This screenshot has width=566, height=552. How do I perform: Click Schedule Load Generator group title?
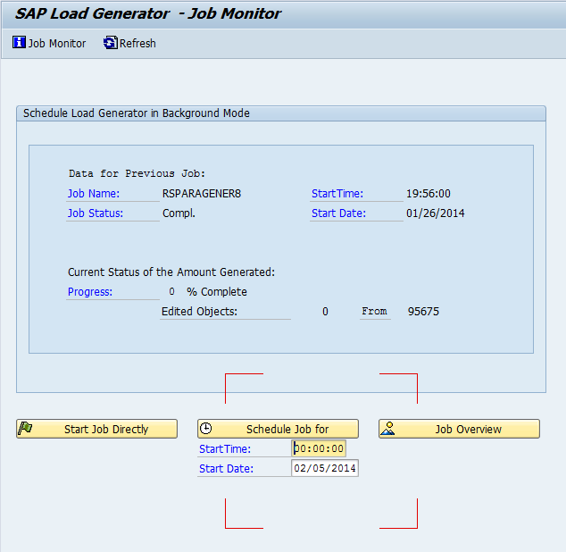136,113
